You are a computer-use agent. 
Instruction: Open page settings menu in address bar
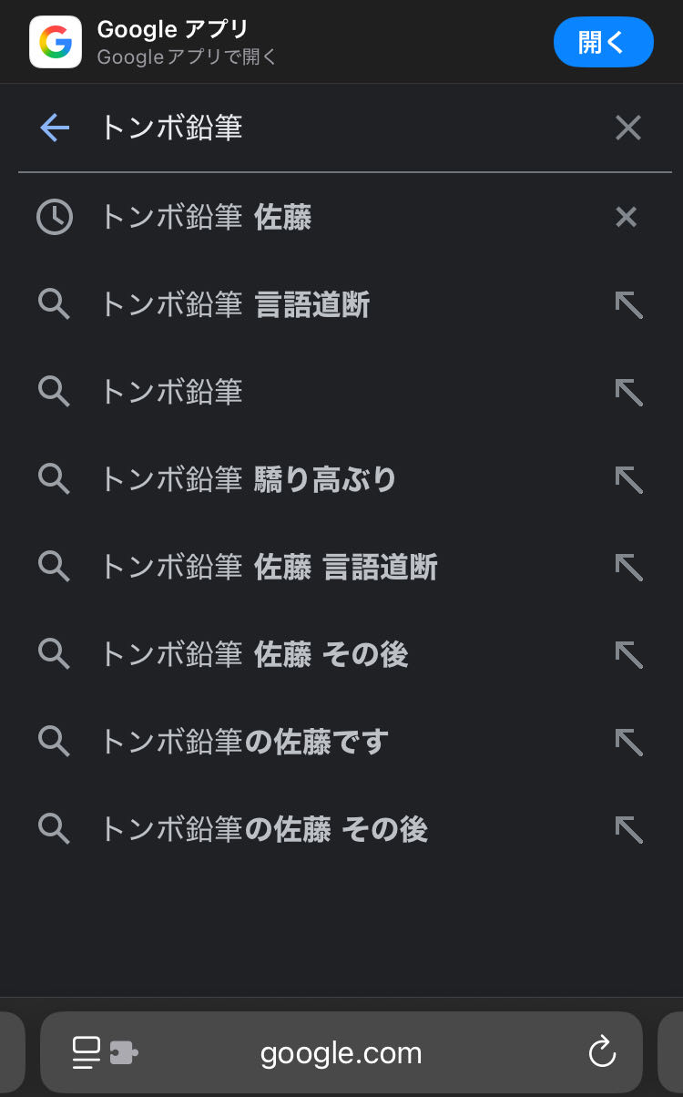[x=104, y=1053]
